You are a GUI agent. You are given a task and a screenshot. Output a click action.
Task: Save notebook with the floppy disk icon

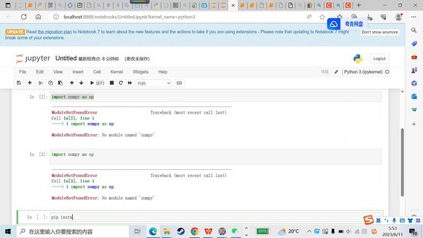pos(19,83)
